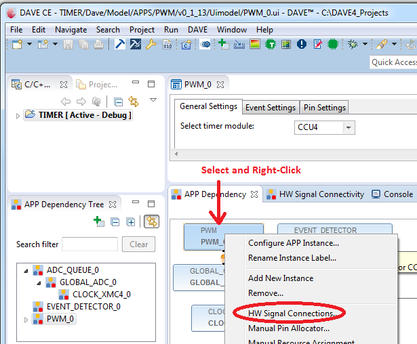This screenshot has height=344, width=417.
Task: Choose HW Signal Connections... from context menu
Action: tap(292, 314)
